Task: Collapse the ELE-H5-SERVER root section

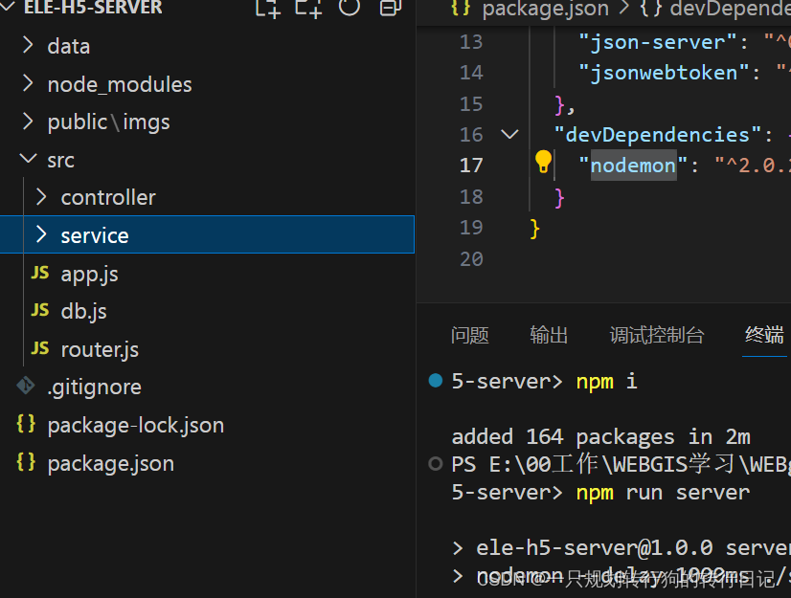Action: pos(7,6)
